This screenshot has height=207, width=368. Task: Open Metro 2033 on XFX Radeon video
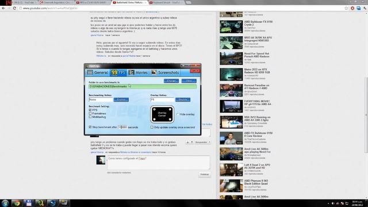click(x=257, y=71)
